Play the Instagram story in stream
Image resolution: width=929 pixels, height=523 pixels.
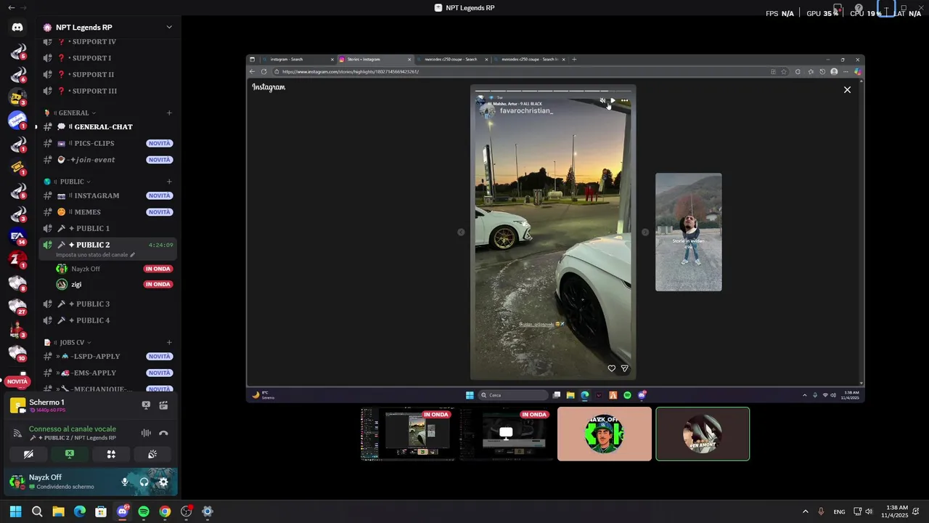[613, 101]
